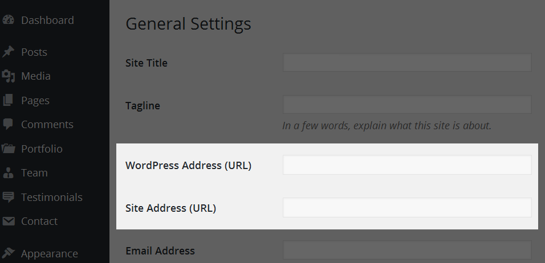Click the Comments speech bubble icon
This screenshot has width=545, height=263.
pyautogui.click(x=8, y=124)
